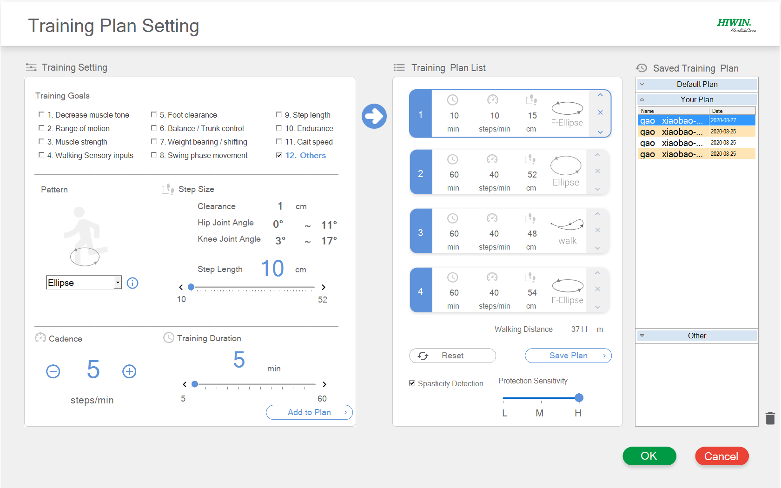Click step length increase right arrow
The width and height of the screenshot is (781, 488).
(324, 287)
